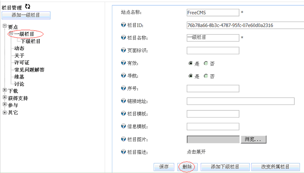Expand the 下载 tree node
Image resolution: width=304 pixels, height=173 pixels.
point(5,90)
